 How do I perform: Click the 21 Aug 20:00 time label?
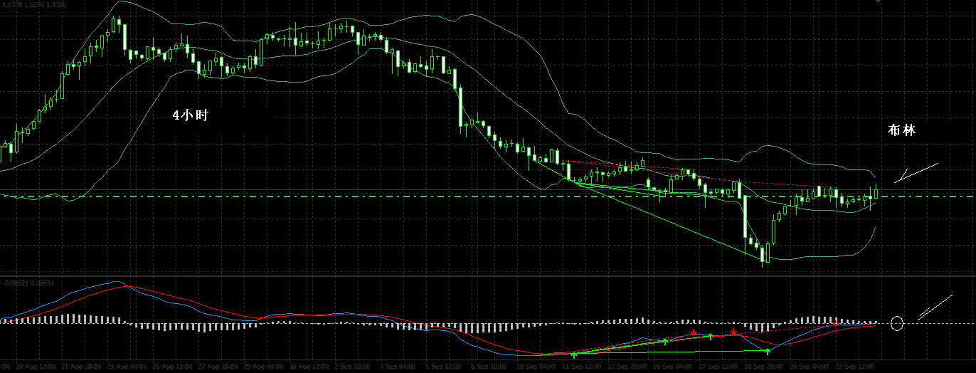click(83, 367)
